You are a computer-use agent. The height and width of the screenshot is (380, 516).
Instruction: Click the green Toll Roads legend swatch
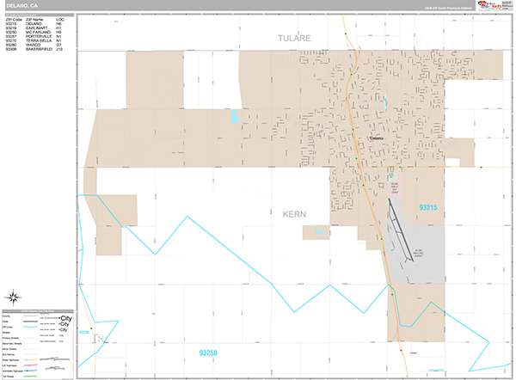[x=30, y=376]
